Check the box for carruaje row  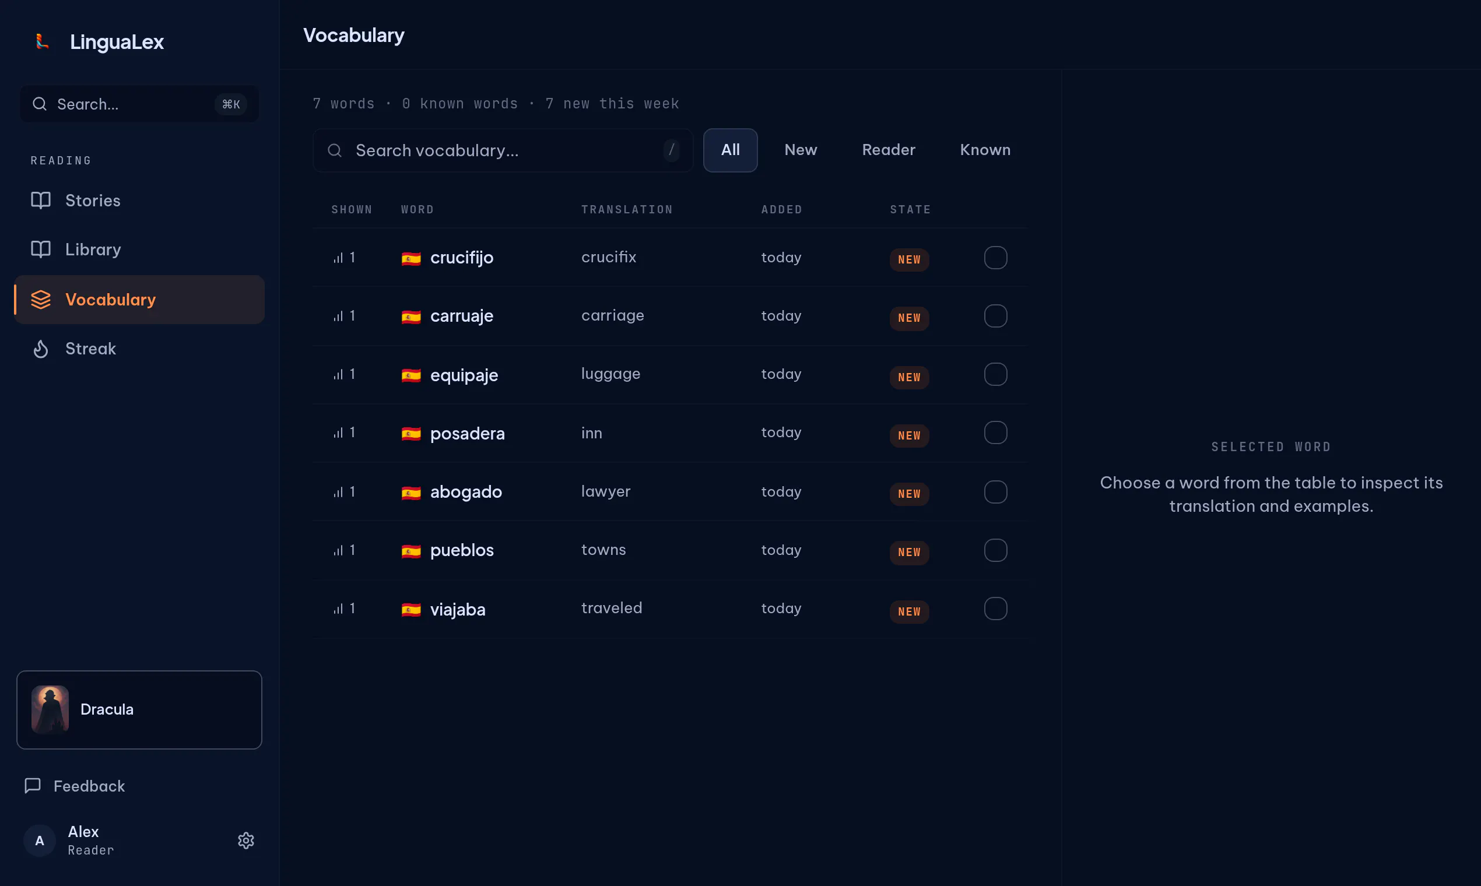(x=995, y=316)
